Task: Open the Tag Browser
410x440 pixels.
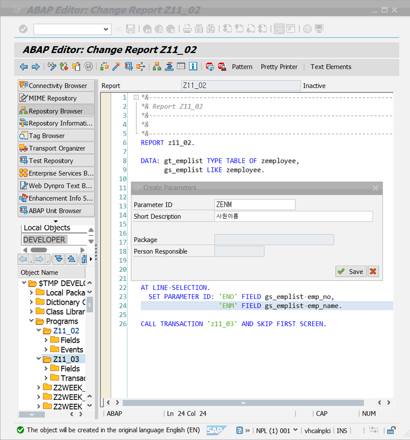Action: [x=56, y=136]
